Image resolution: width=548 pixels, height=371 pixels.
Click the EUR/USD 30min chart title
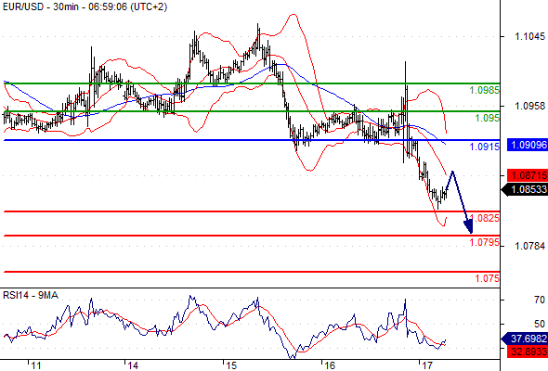point(85,6)
